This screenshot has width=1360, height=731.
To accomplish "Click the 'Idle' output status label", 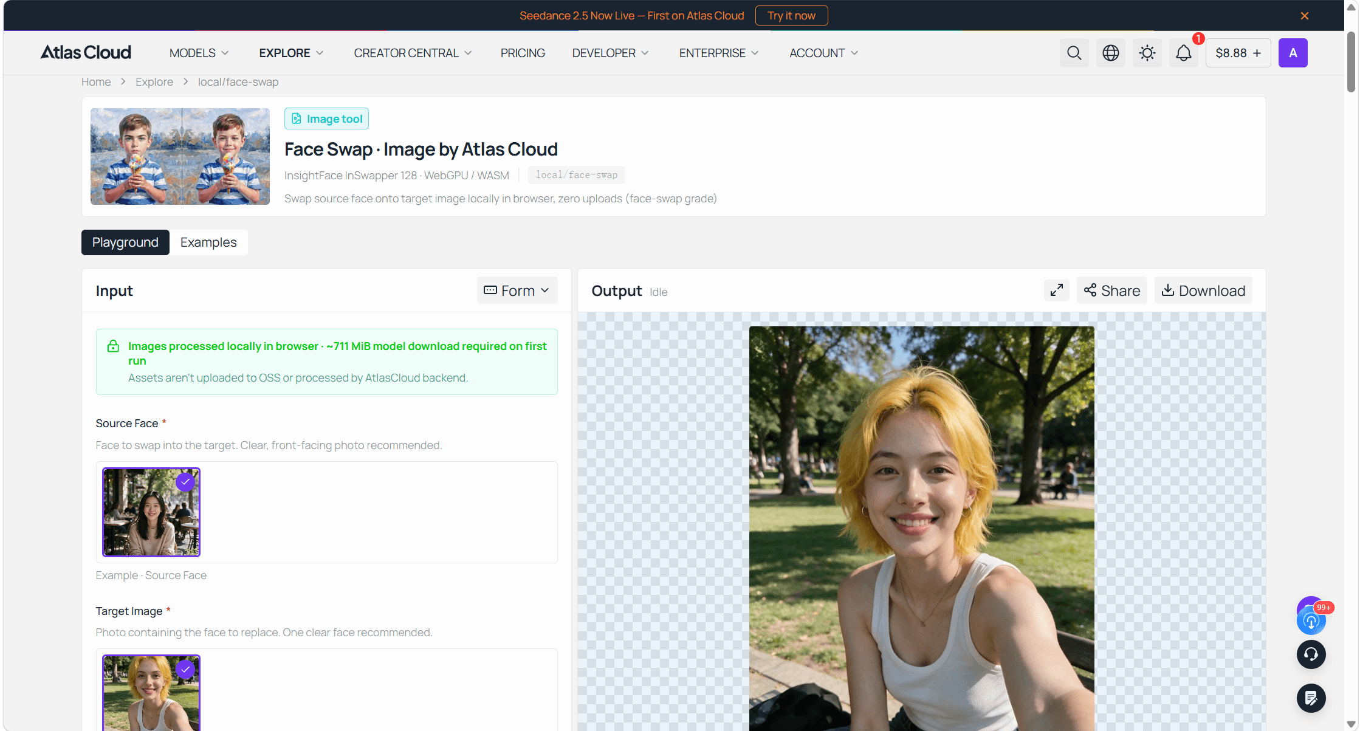I will (659, 292).
